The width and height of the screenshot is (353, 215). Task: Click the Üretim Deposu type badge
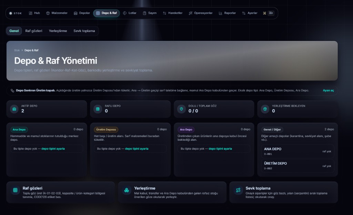point(106,130)
